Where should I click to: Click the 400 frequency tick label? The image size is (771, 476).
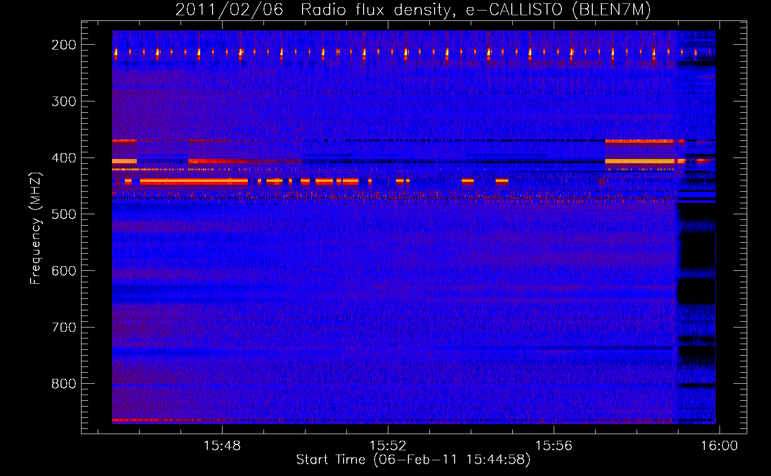coord(64,158)
